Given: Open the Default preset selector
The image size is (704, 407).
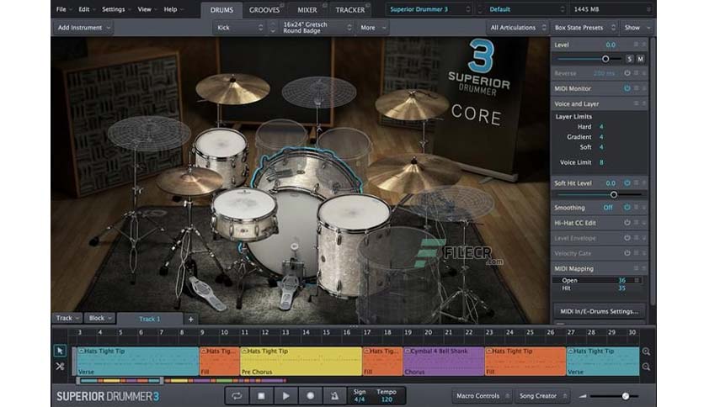Looking at the screenshot, I should point(526,9).
